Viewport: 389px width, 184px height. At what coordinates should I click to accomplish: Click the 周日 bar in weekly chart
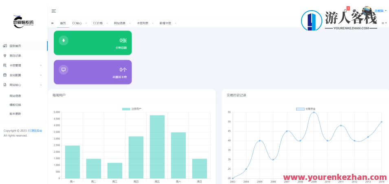[200, 169]
